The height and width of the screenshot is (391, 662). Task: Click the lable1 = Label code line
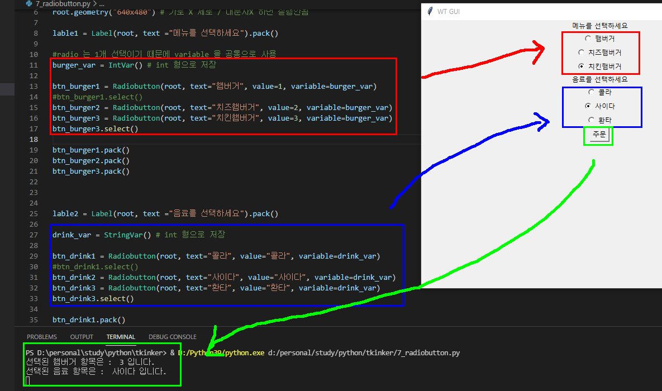click(x=165, y=33)
